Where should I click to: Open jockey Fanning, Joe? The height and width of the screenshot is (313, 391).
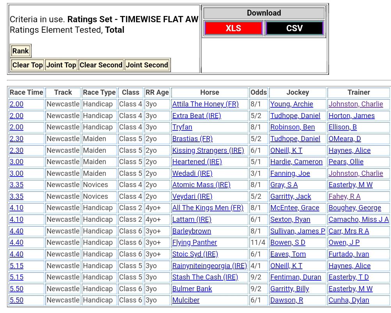(x=290, y=173)
